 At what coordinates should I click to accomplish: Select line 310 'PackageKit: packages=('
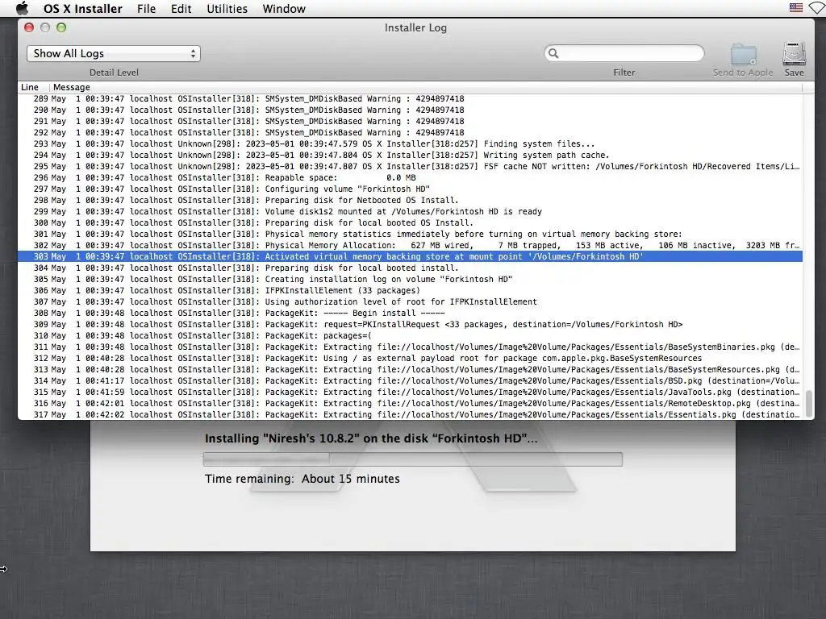(410, 336)
